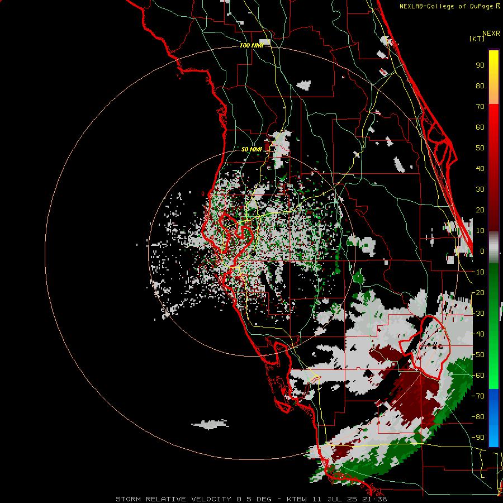
Task: Click the -80 value on the velocity scale
Action: coord(478,417)
